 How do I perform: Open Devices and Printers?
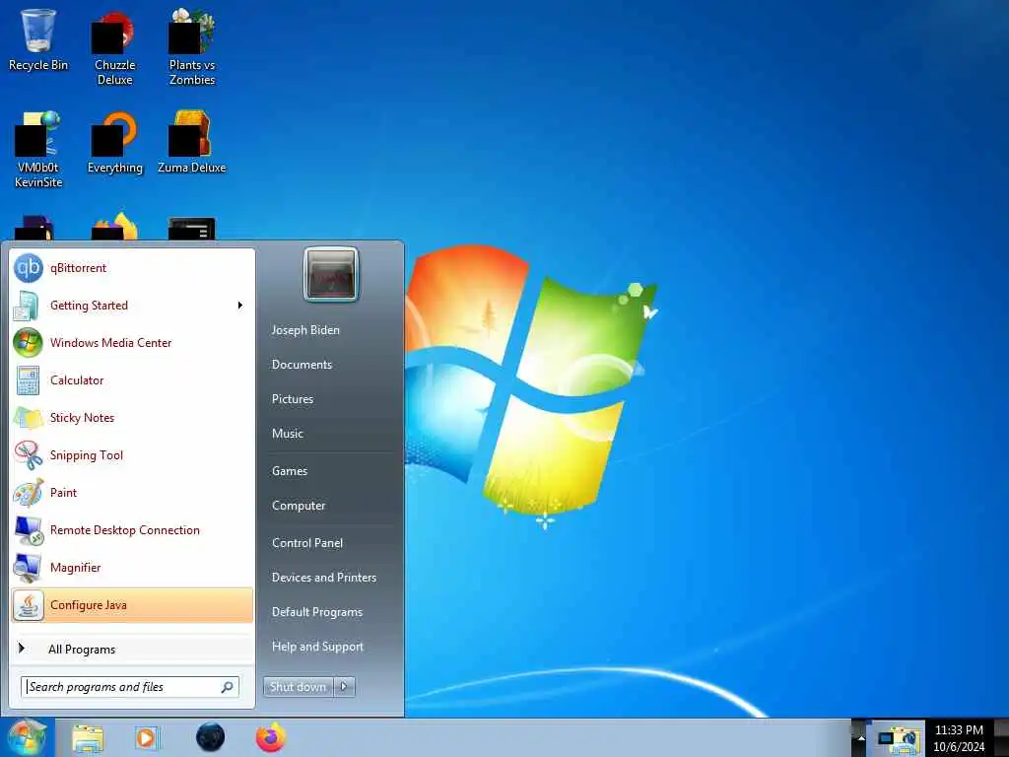(x=324, y=578)
